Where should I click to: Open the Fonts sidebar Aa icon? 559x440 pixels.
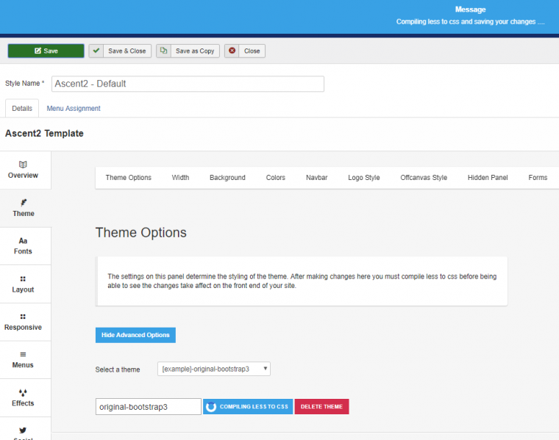[23, 241]
